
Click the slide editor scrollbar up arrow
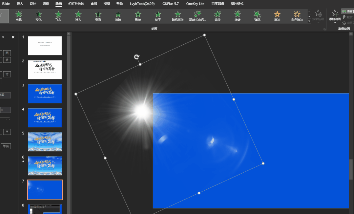click(351, 34)
